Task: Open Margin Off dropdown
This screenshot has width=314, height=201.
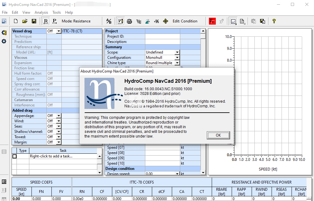Action: click(x=59, y=142)
